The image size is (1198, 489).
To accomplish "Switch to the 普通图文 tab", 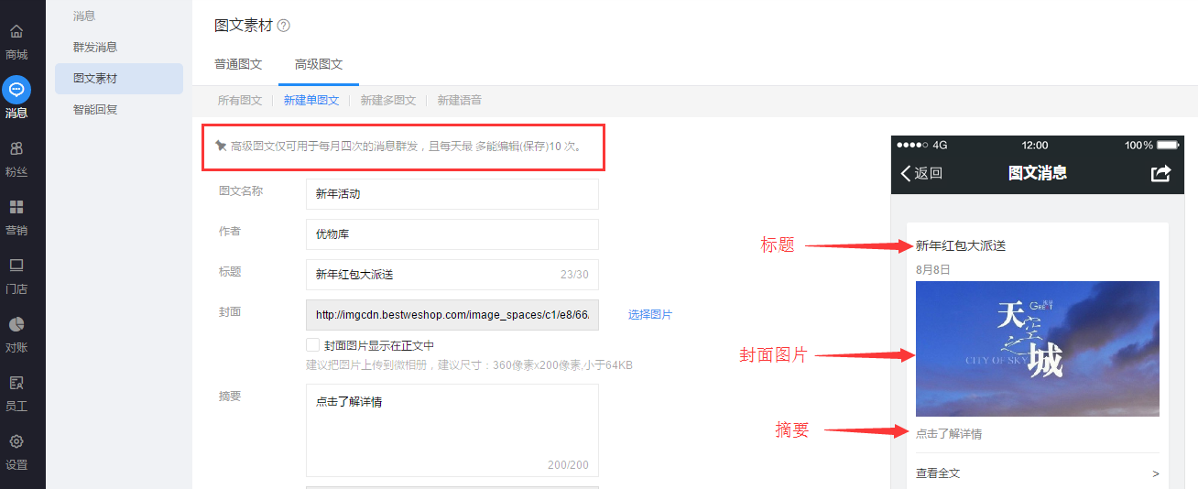I will (x=238, y=64).
